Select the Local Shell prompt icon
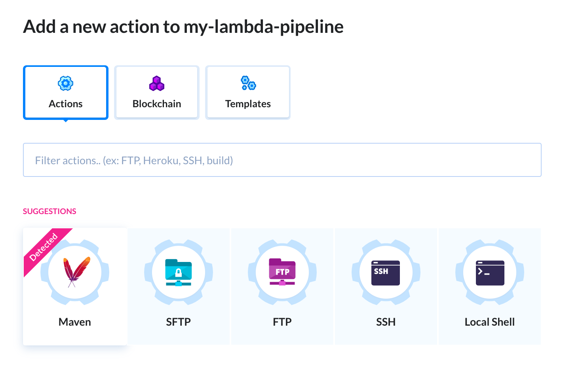The height and width of the screenshot is (368, 563). coord(490,273)
